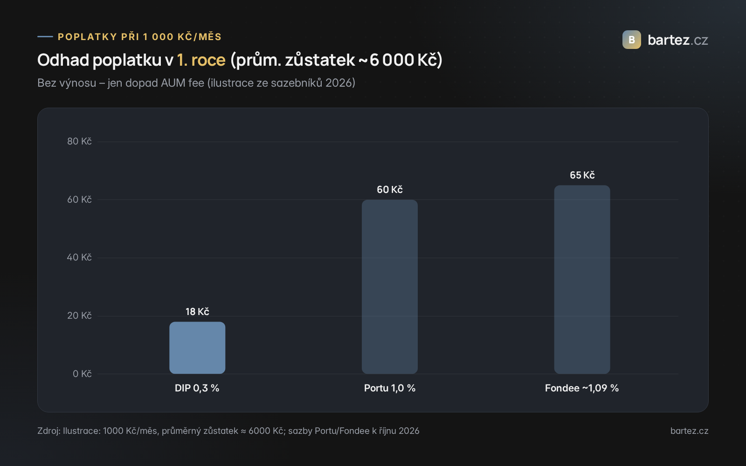This screenshot has height=466, width=746.
Task: Click the 'POPLATKY PŘI 1 000 KČ/MĚS' heading
Action: (139, 36)
